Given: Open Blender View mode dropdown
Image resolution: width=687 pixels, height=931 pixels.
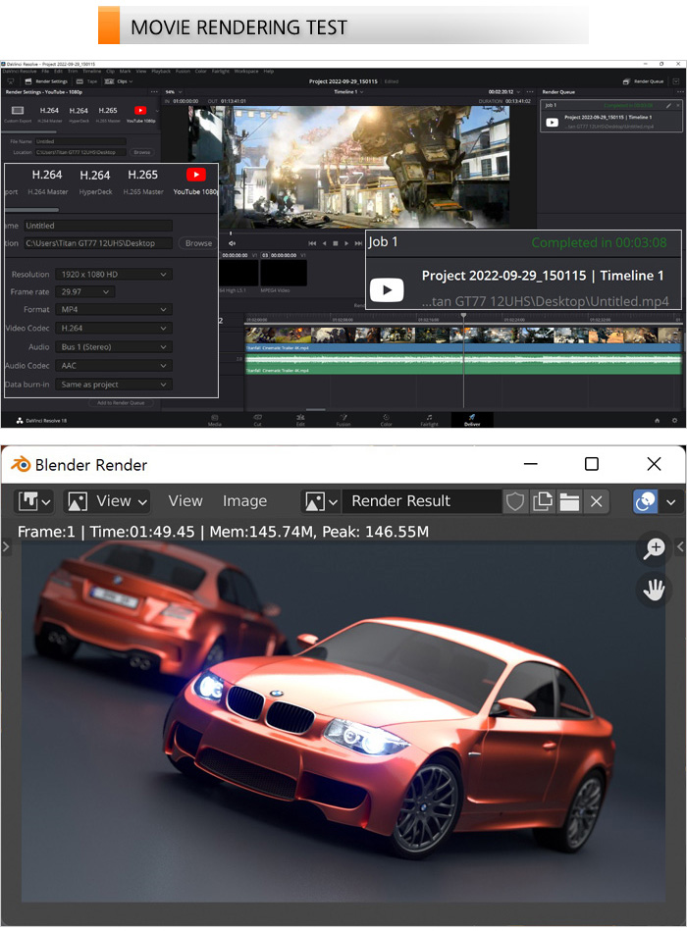Looking at the screenshot, I should [x=106, y=501].
